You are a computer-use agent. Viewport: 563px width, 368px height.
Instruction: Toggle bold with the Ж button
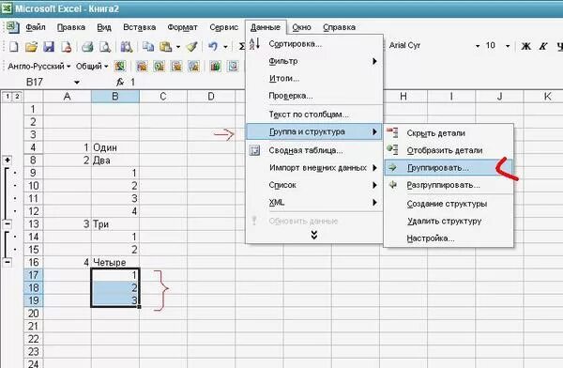point(526,46)
